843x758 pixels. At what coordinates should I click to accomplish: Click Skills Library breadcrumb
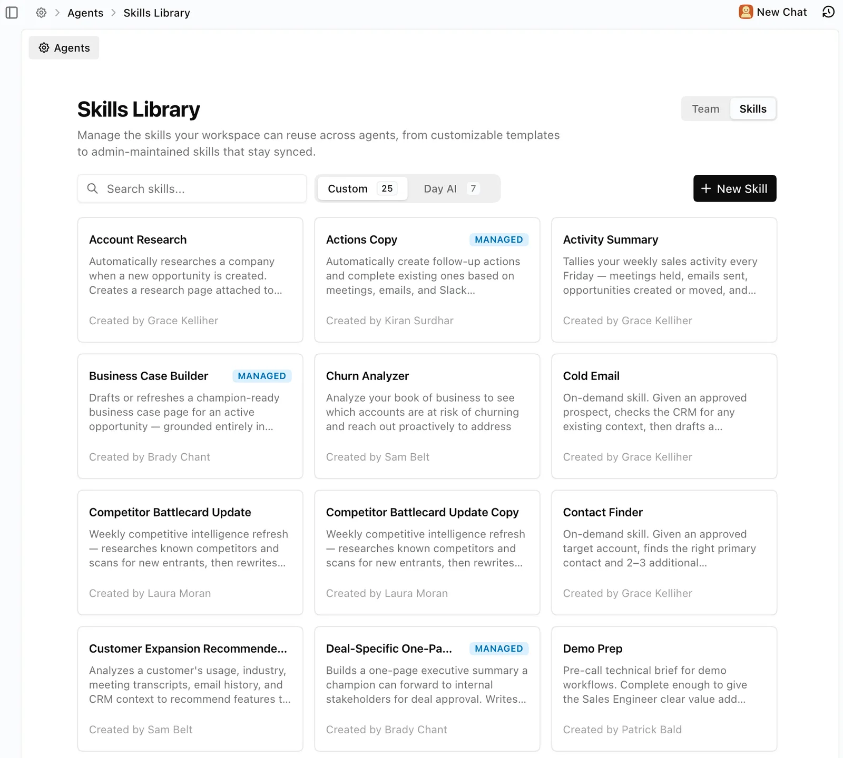point(156,13)
